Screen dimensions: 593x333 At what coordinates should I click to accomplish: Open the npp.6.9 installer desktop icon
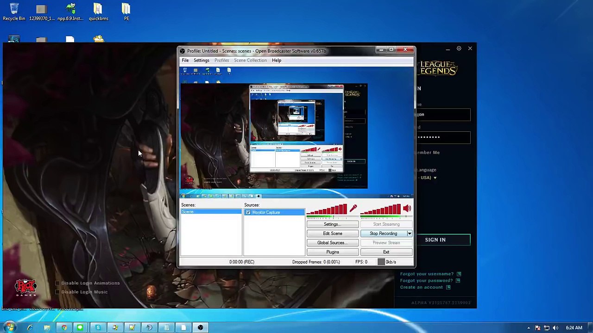[x=70, y=12]
